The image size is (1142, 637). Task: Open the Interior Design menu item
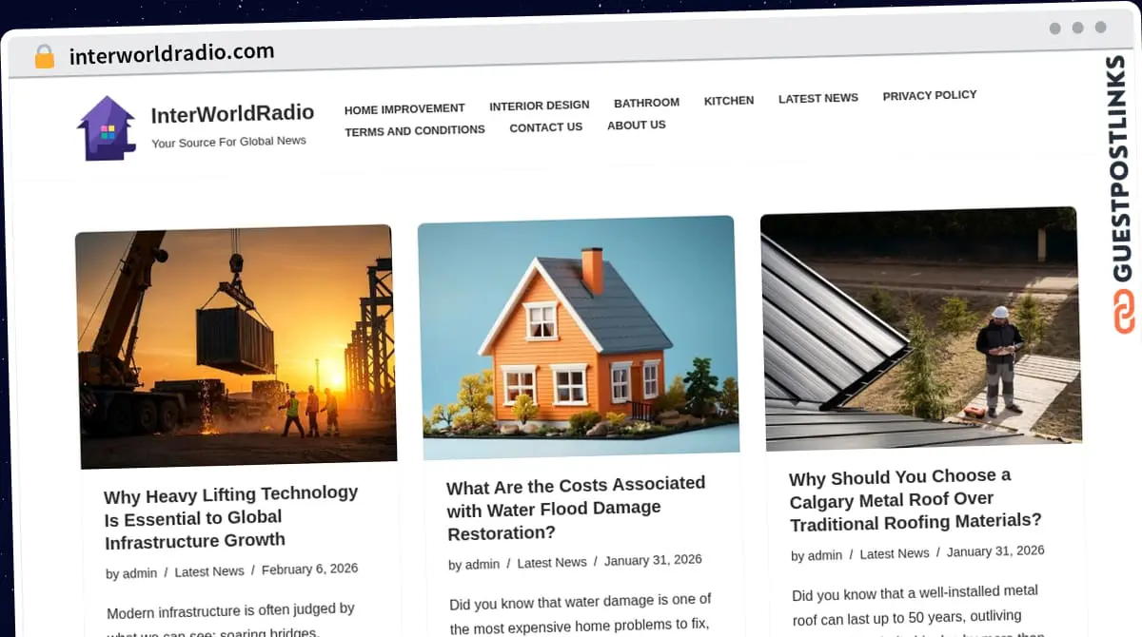click(540, 106)
